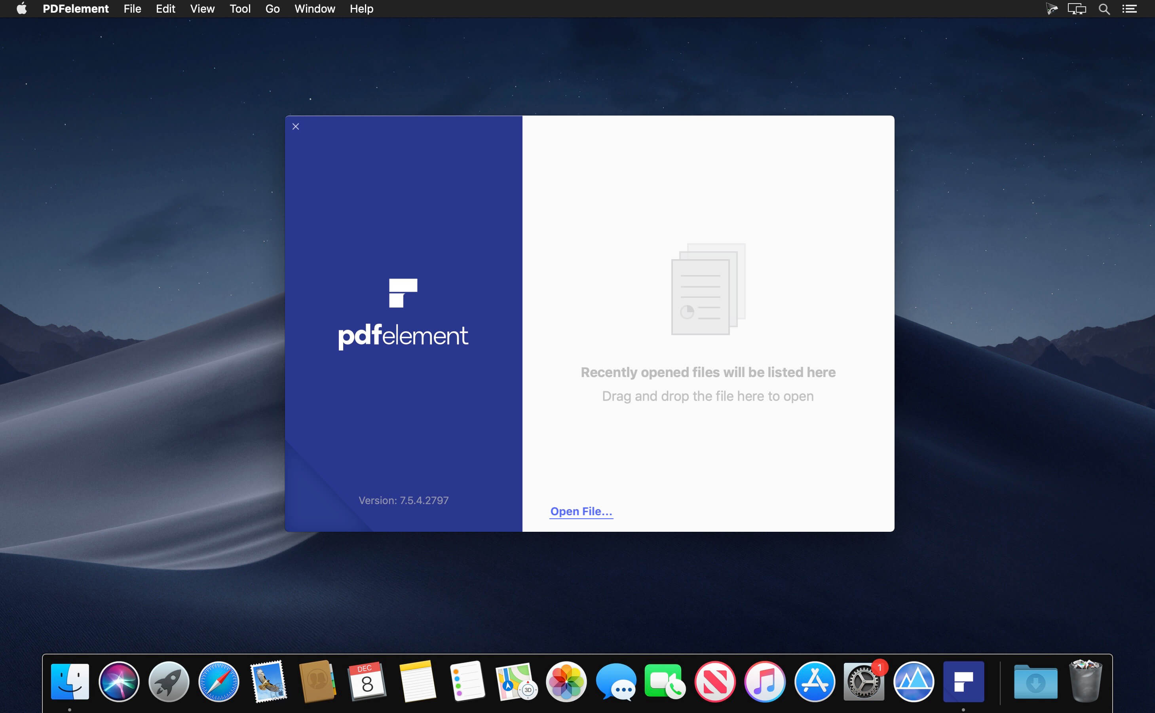
Task: Click the Spotlight search magnifier icon
Action: pos(1104,9)
